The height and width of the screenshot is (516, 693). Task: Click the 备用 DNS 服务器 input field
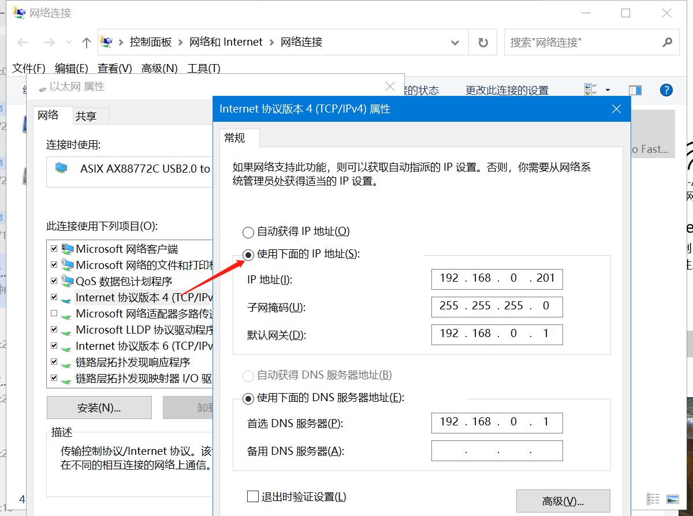pyautogui.click(x=497, y=451)
